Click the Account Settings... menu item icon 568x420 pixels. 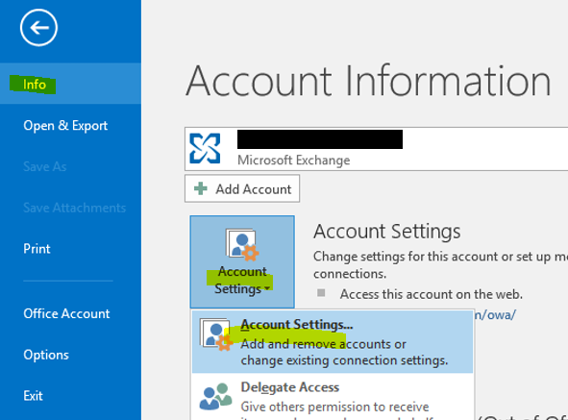pos(216,334)
